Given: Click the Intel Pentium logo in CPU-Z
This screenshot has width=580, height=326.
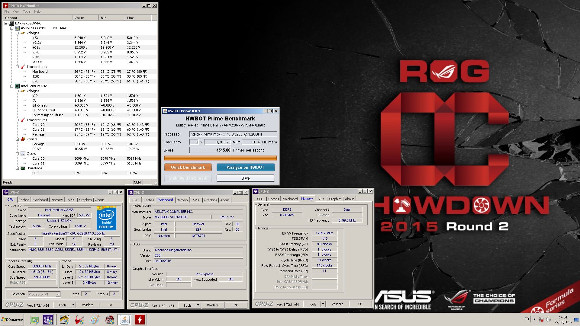Looking at the screenshot, I should pyautogui.click(x=107, y=218).
